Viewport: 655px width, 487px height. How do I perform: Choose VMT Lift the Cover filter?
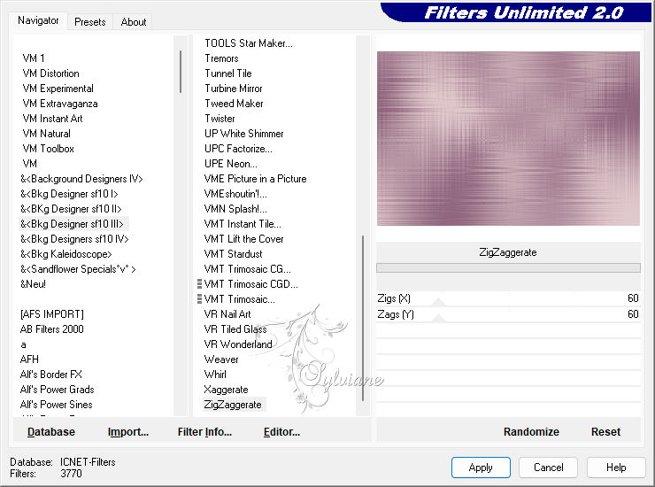(x=243, y=239)
